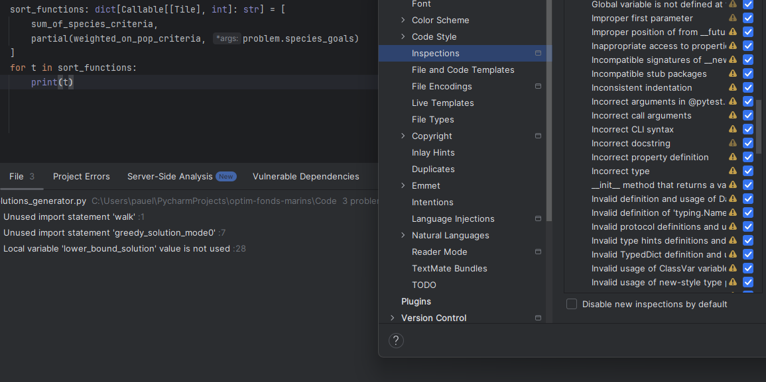Expand the Version Control settings node

pyautogui.click(x=392, y=318)
